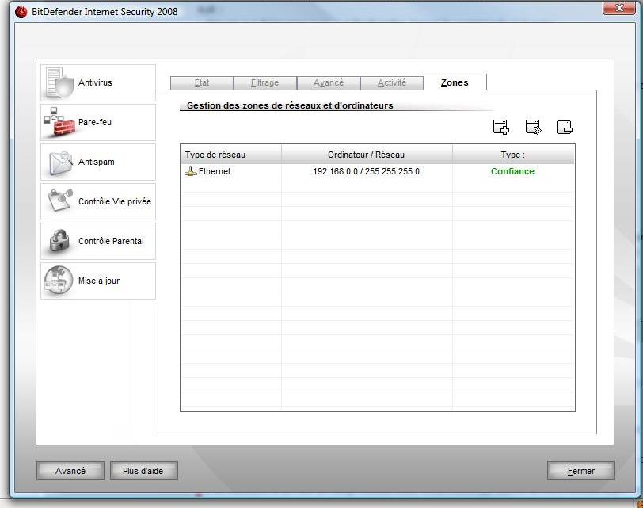This screenshot has height=508, width=643.
Task: Open the Antivirus module icon
Action: tap(59, 82)
